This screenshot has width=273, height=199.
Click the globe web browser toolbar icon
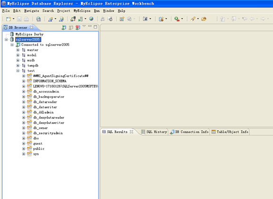91,18
